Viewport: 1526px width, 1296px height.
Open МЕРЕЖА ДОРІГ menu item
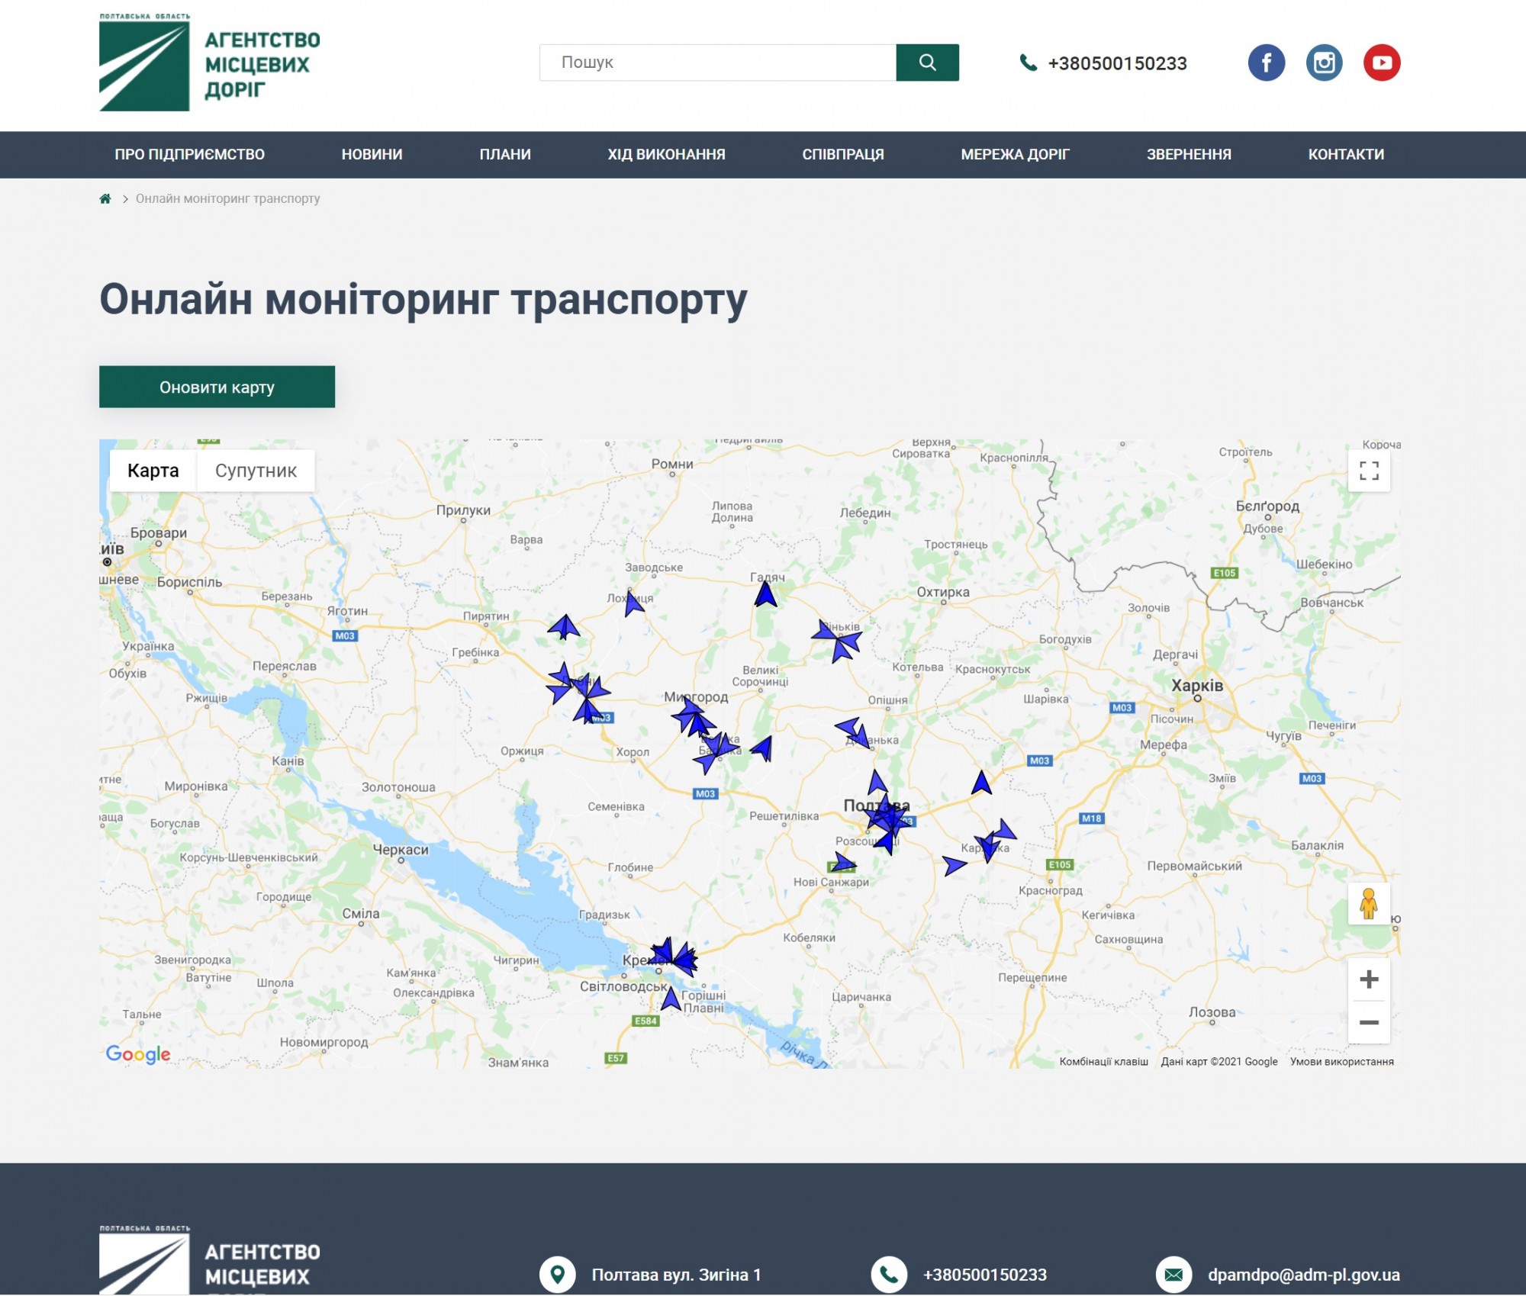pyautogui.click(x=1016, y=155)
